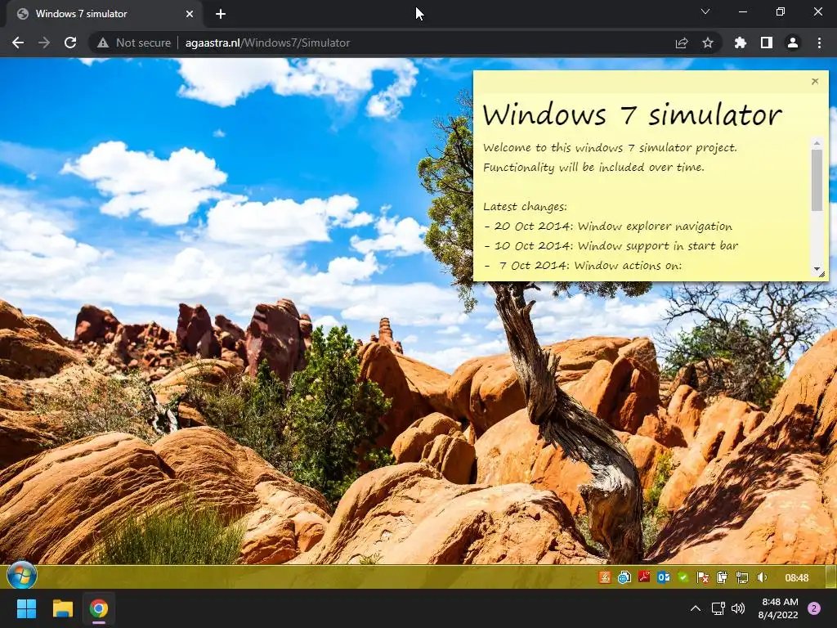Image resolution: width=837 pixels, height=628 pixels.
Task: Click the sticky note scrollbar thumb
Action: [x=817, y=180]
